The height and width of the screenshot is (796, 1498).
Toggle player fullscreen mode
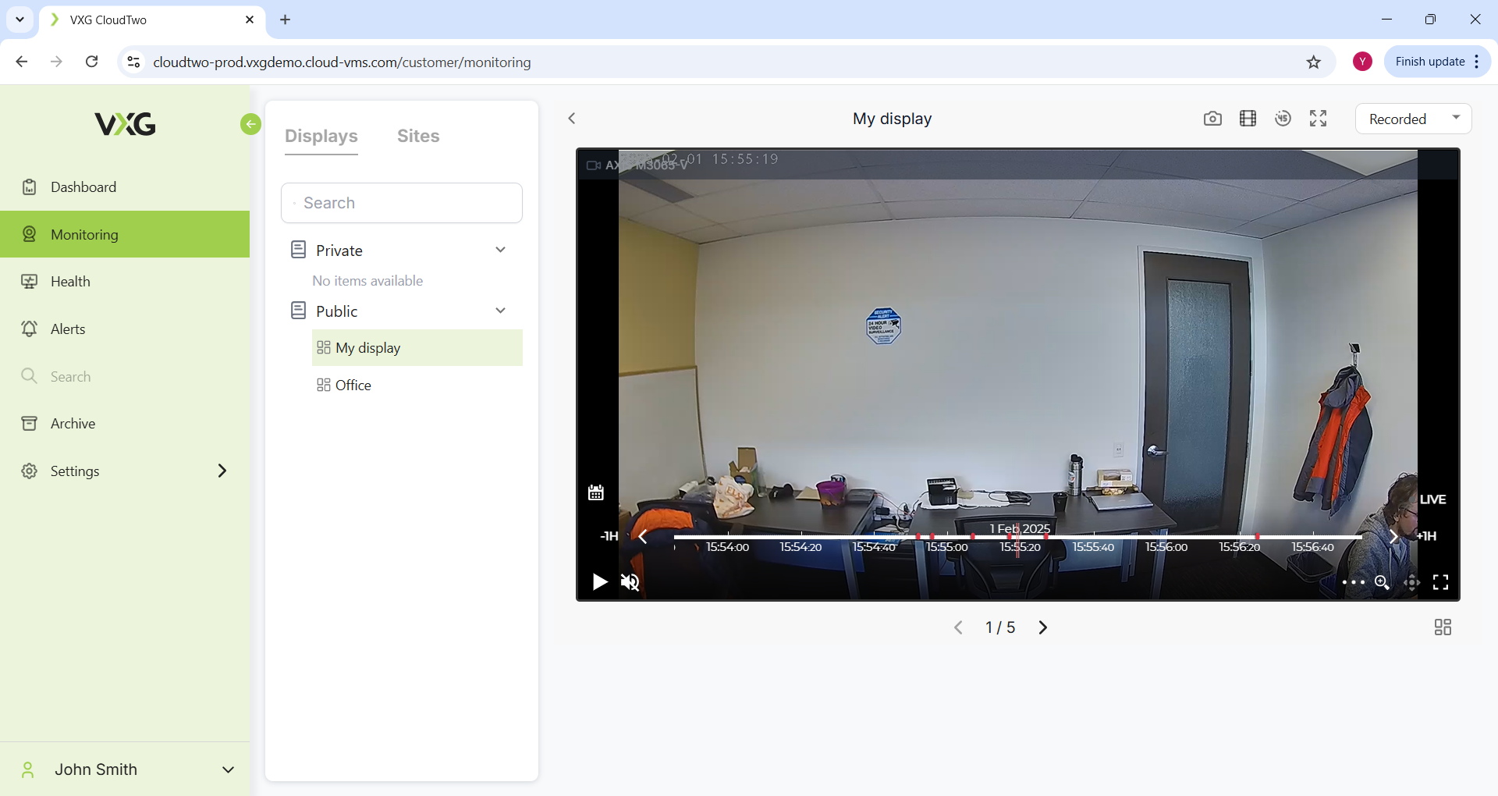[x=1440, y=582]
